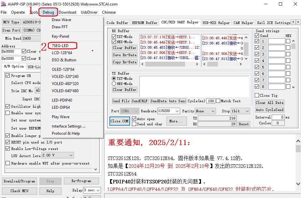
Task: Choose LED-PDIP40 menu entry
Action: 62,100
